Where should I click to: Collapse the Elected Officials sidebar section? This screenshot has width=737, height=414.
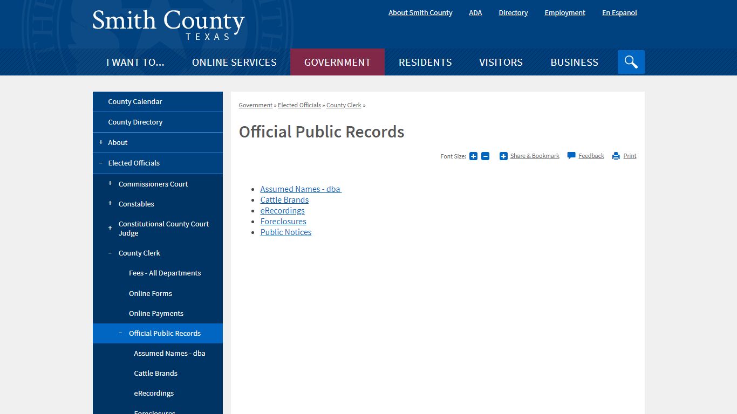pos(101,163)
